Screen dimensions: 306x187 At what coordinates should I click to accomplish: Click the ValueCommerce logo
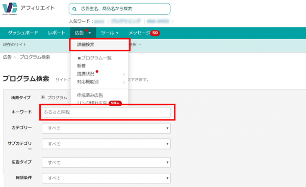(x=10, y=9)
